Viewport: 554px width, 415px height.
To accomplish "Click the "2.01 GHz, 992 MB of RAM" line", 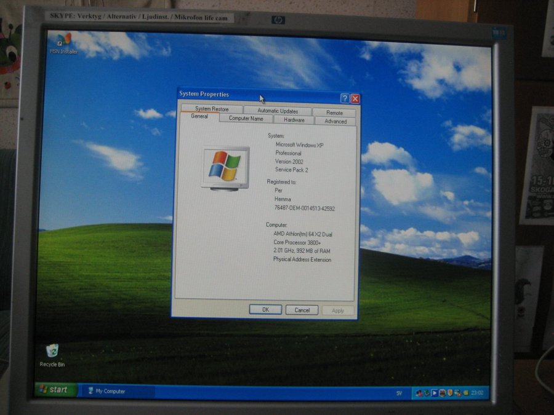I will click(302, 251).
